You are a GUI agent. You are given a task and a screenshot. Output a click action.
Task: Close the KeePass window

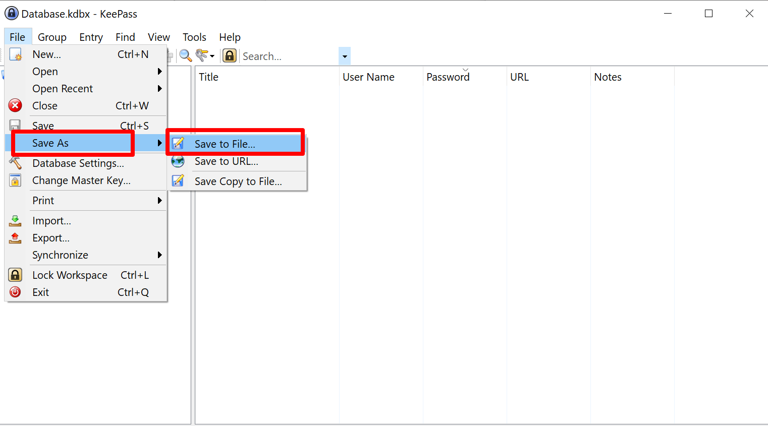coord(749,14)
